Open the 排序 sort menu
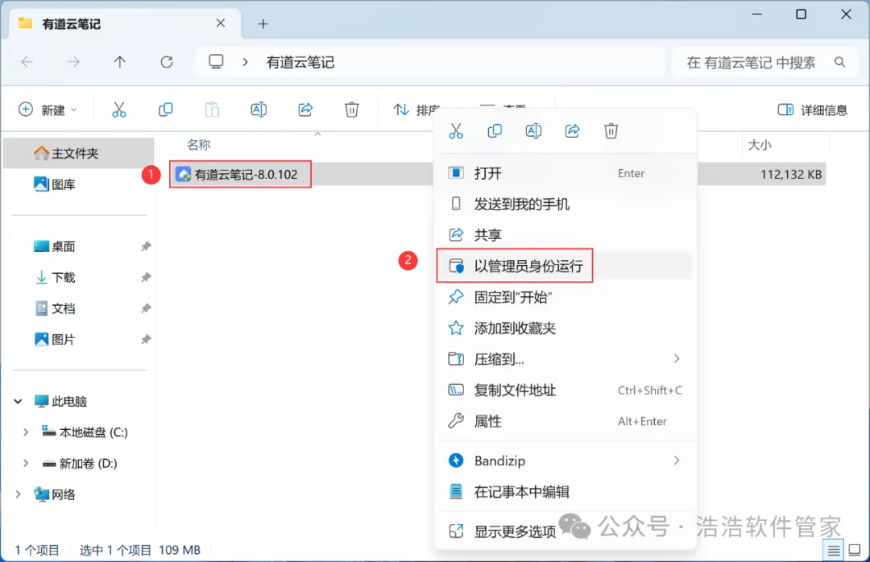This screenshot has width=870, height=562. point(416,110)
